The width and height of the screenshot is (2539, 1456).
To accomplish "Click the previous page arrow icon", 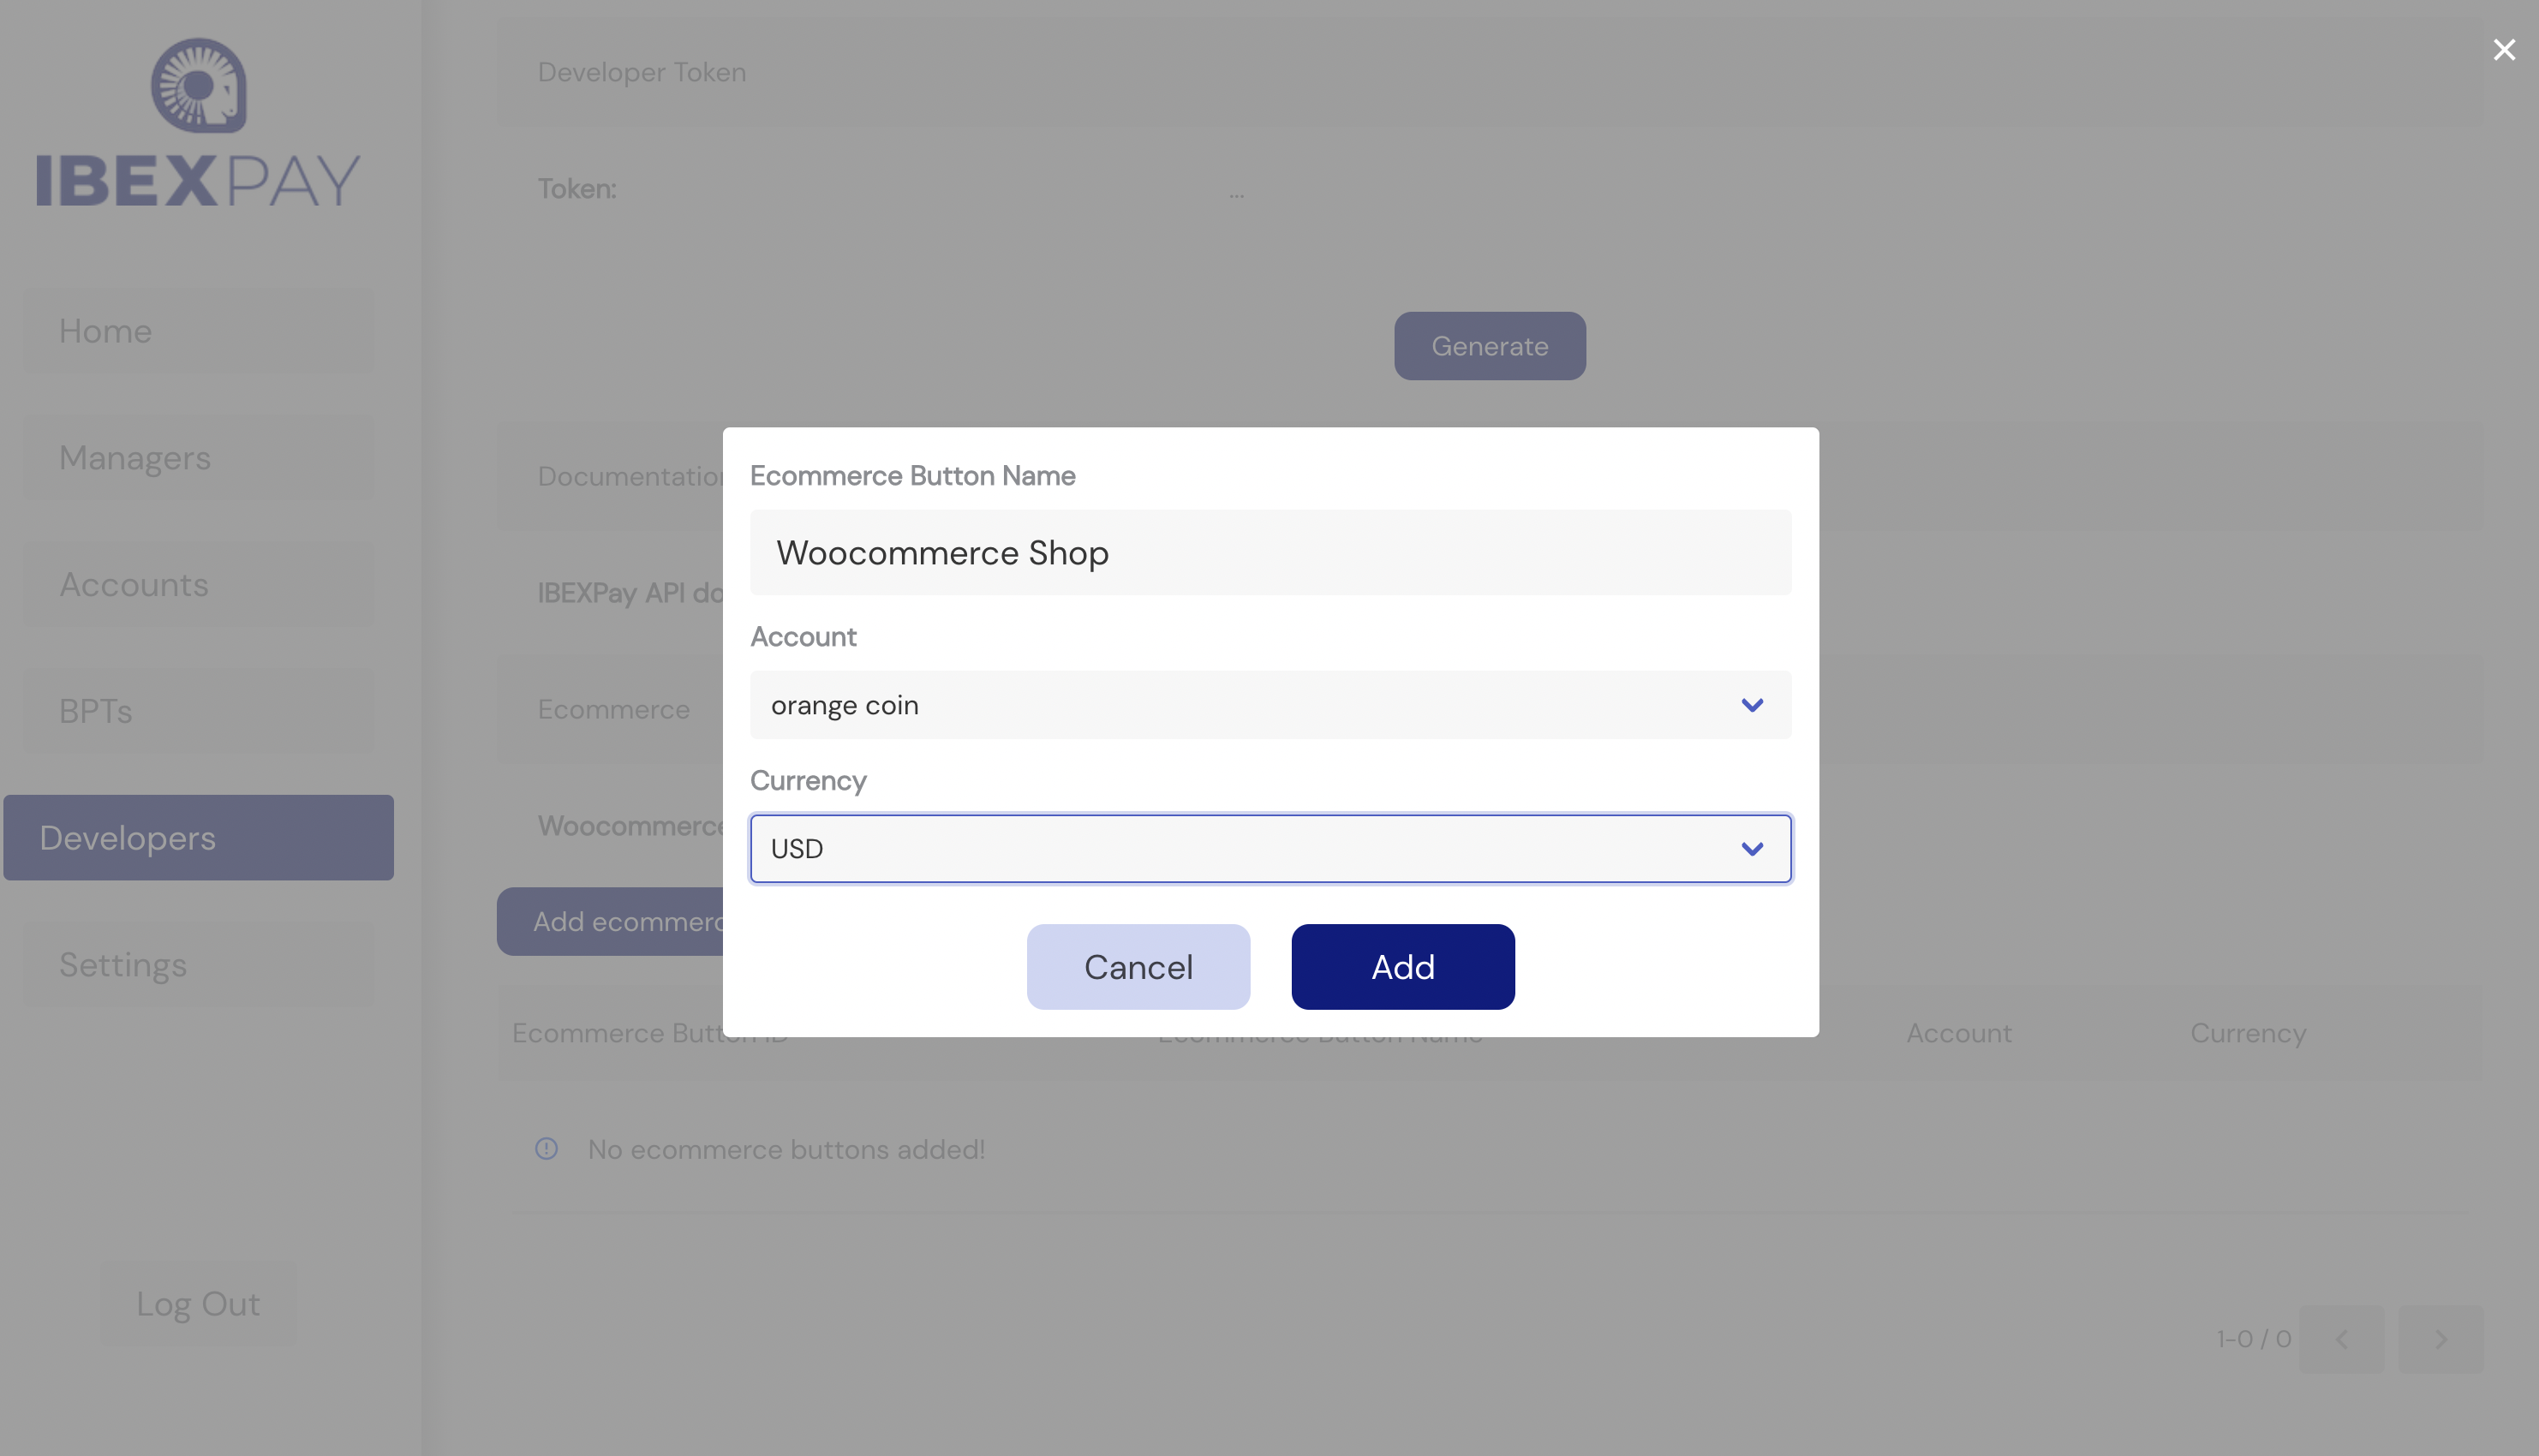I will [x=2341, y=1338].
